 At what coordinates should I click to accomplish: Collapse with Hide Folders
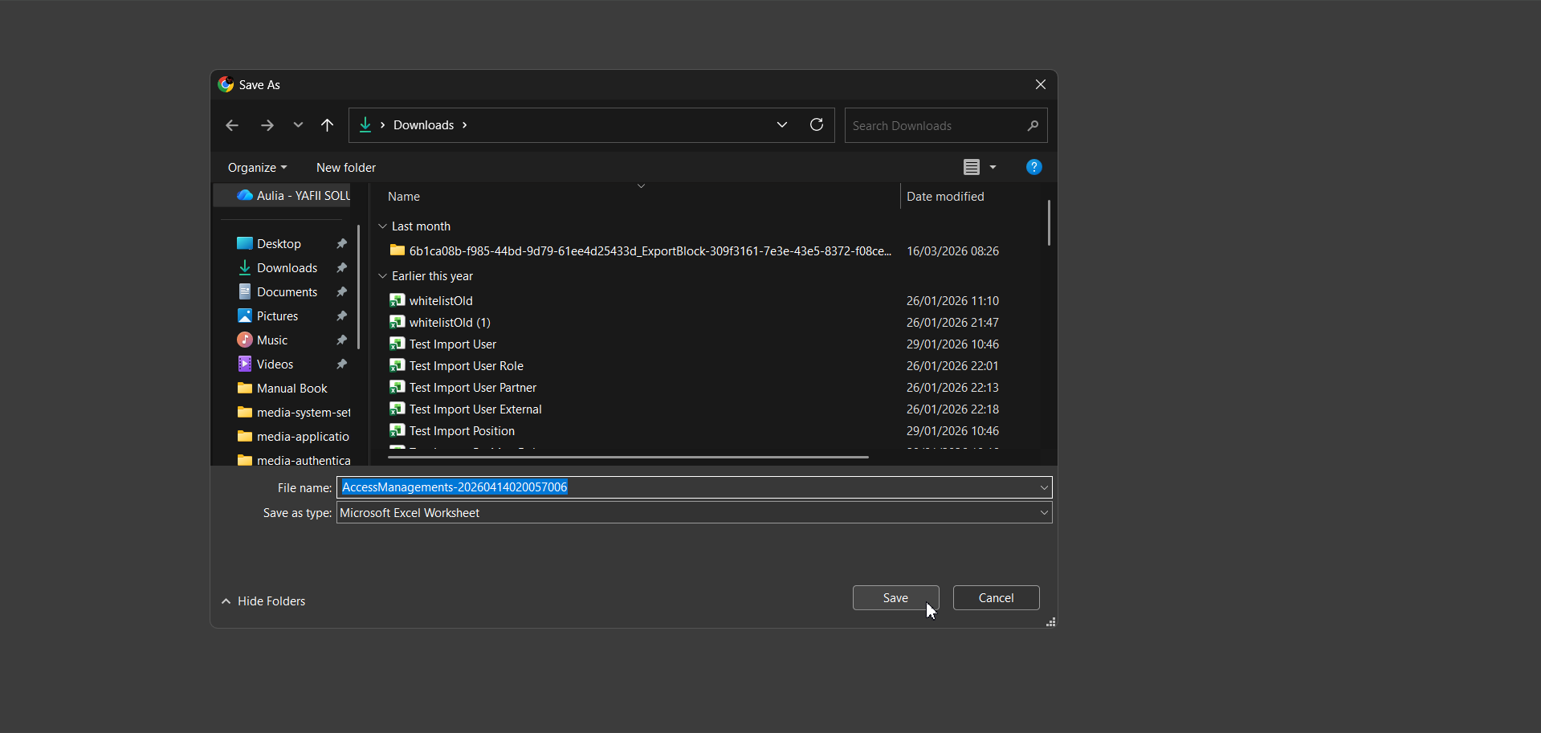pos(263,601)
